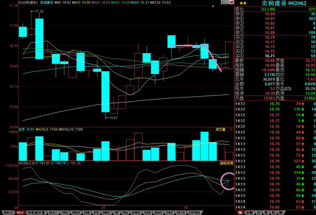Click the tall cyan candle at low 15.67
The image size is (316, 215).
tap(105, 92)
